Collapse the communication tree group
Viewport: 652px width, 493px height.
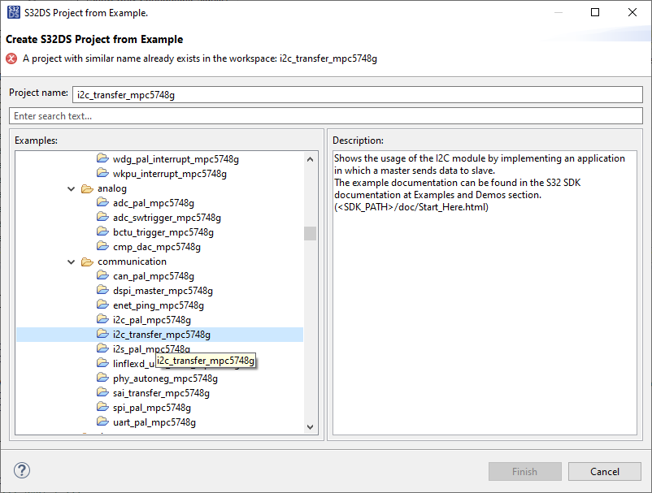point(72,262)
